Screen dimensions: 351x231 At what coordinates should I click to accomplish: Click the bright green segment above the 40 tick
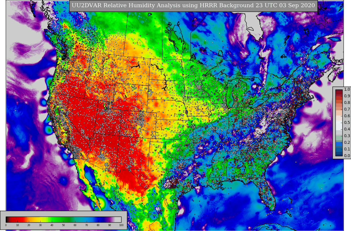[52, 219]
